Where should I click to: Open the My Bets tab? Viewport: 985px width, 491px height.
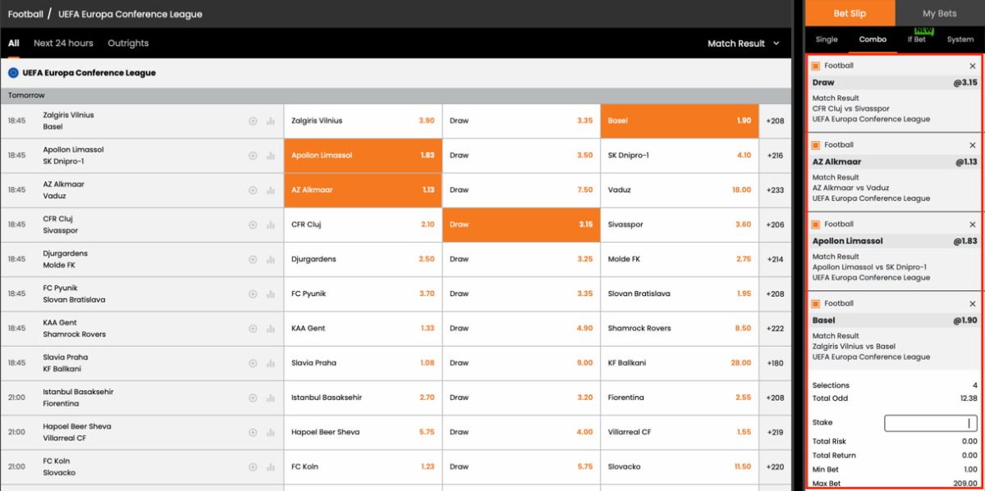click(940, 13)
